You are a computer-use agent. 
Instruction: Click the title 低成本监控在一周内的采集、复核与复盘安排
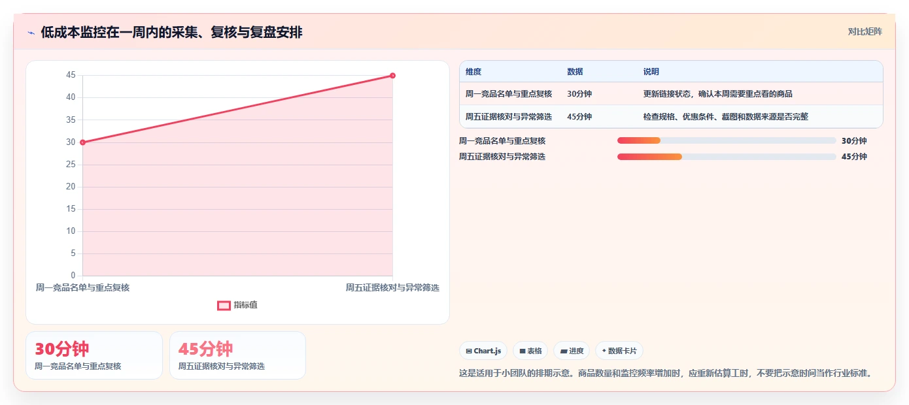click(171, 33)
